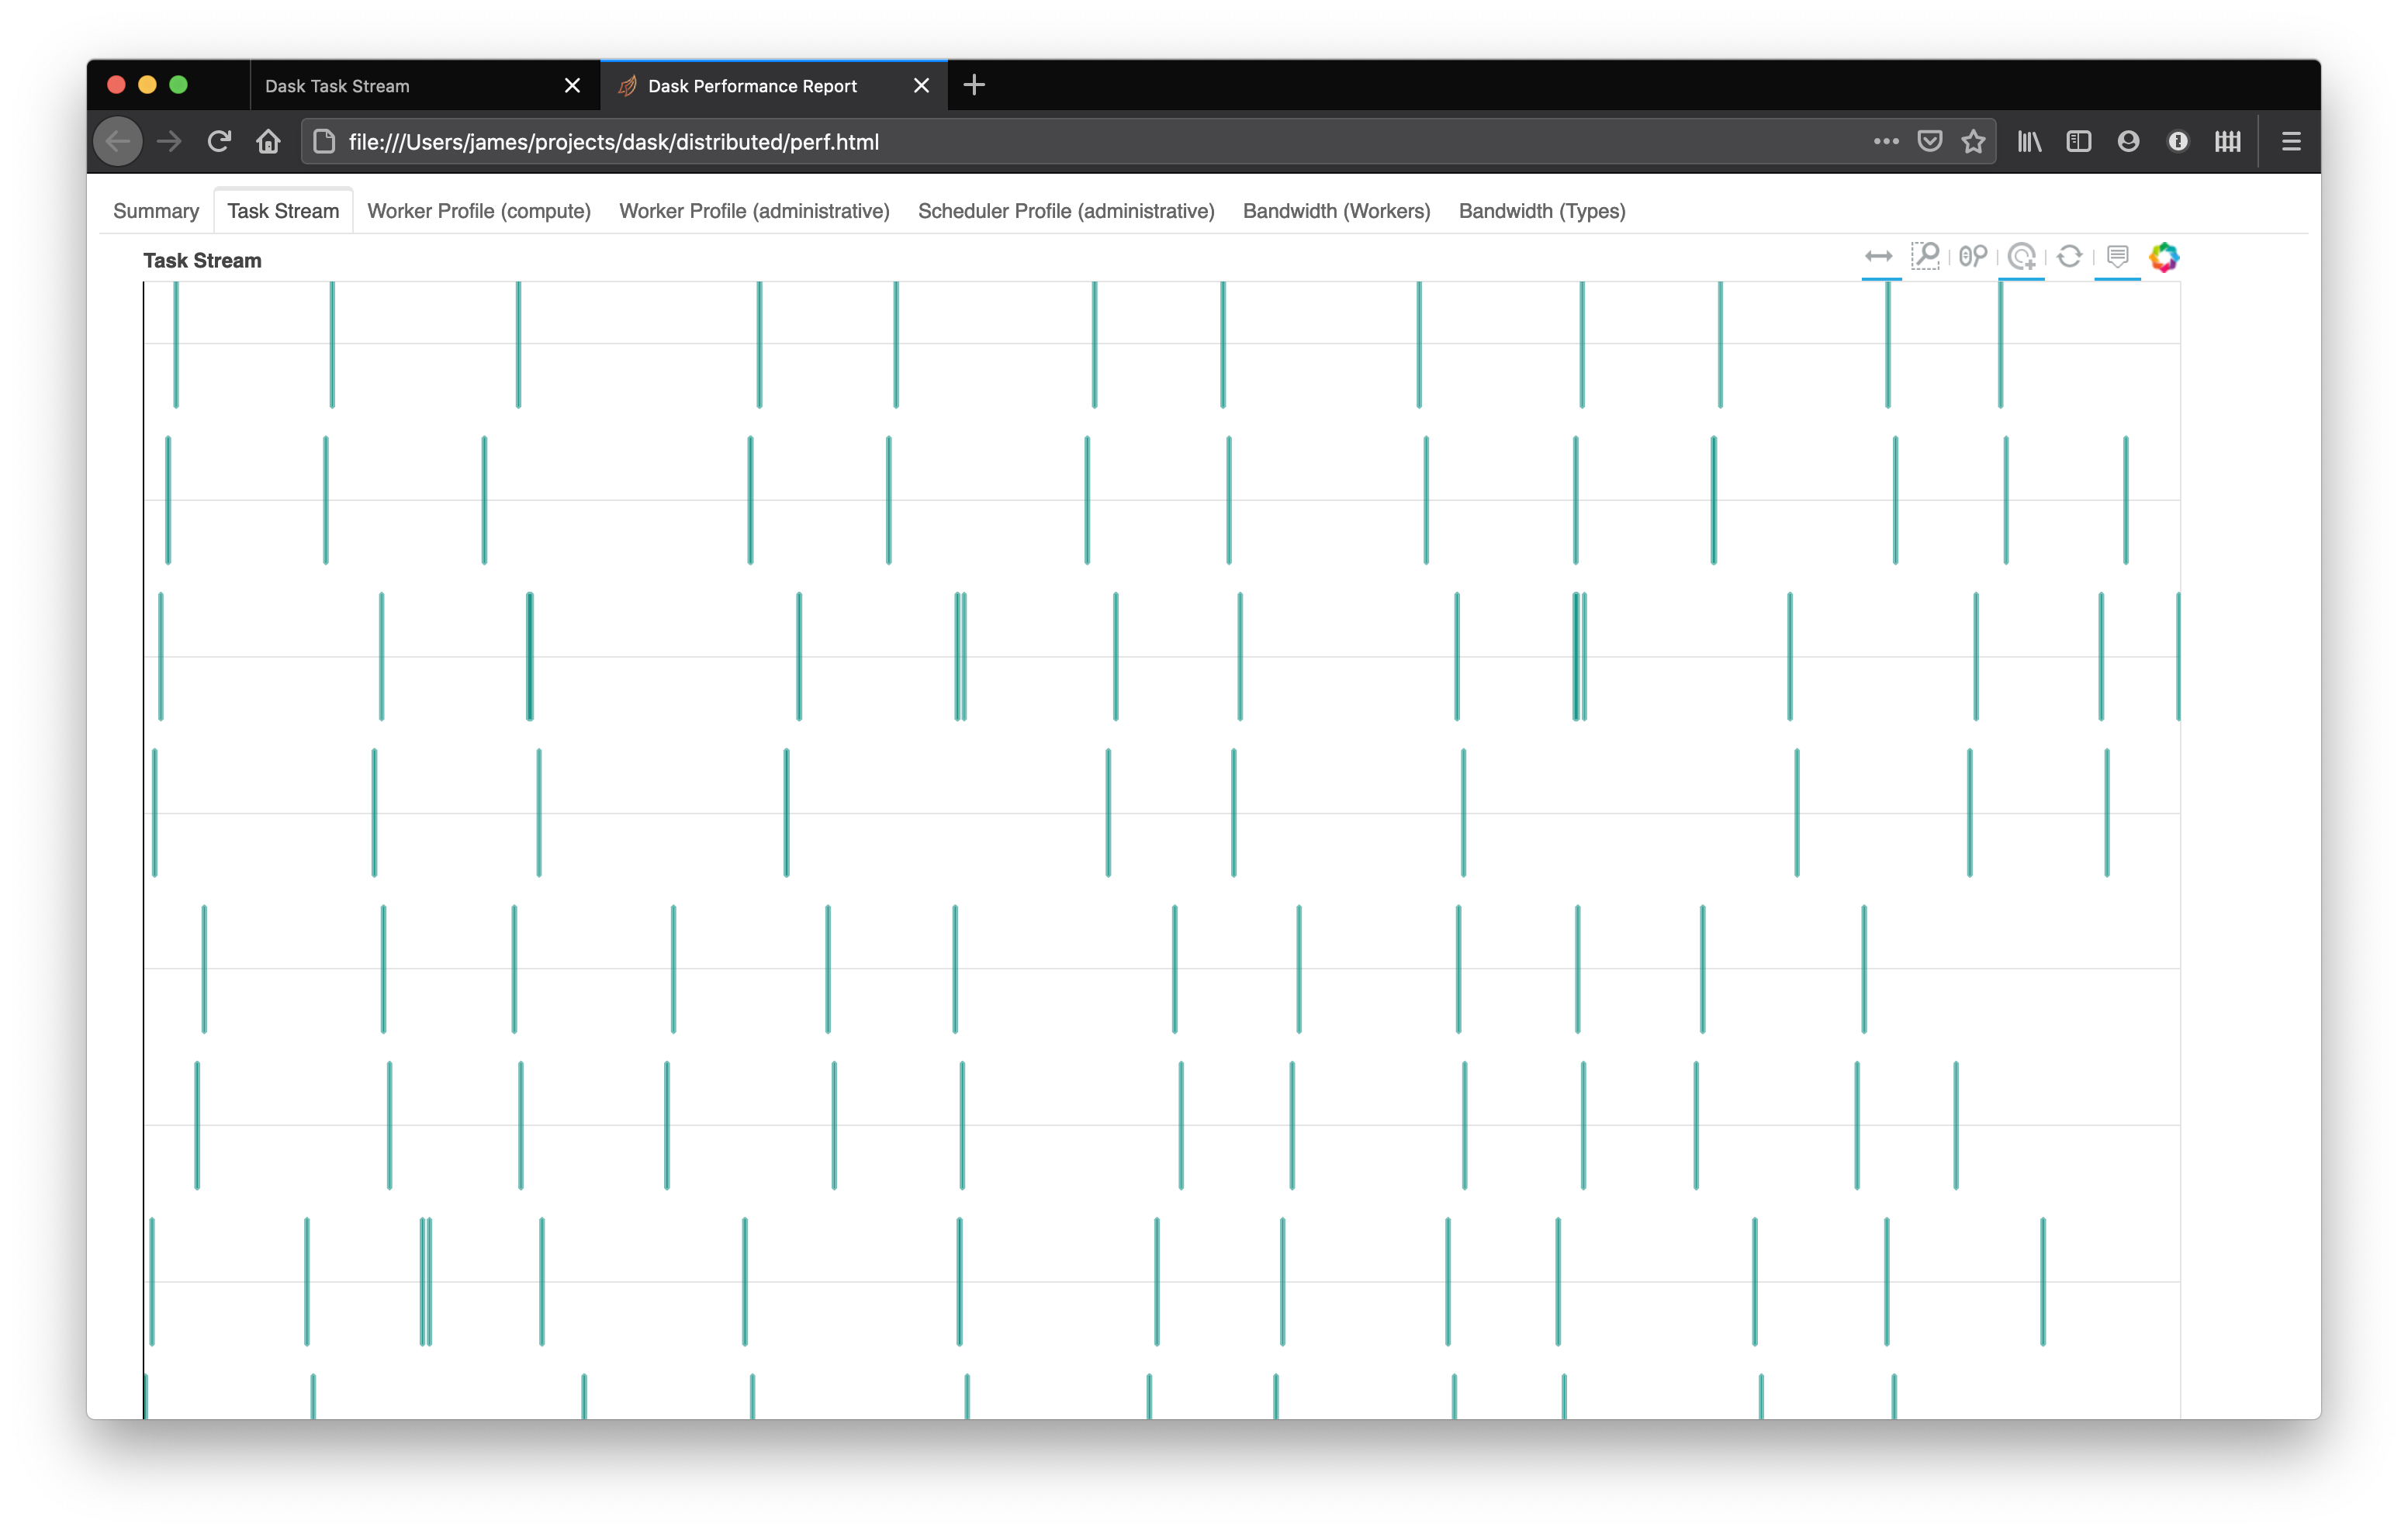Open the Firefox account menu

[2128, 142]
